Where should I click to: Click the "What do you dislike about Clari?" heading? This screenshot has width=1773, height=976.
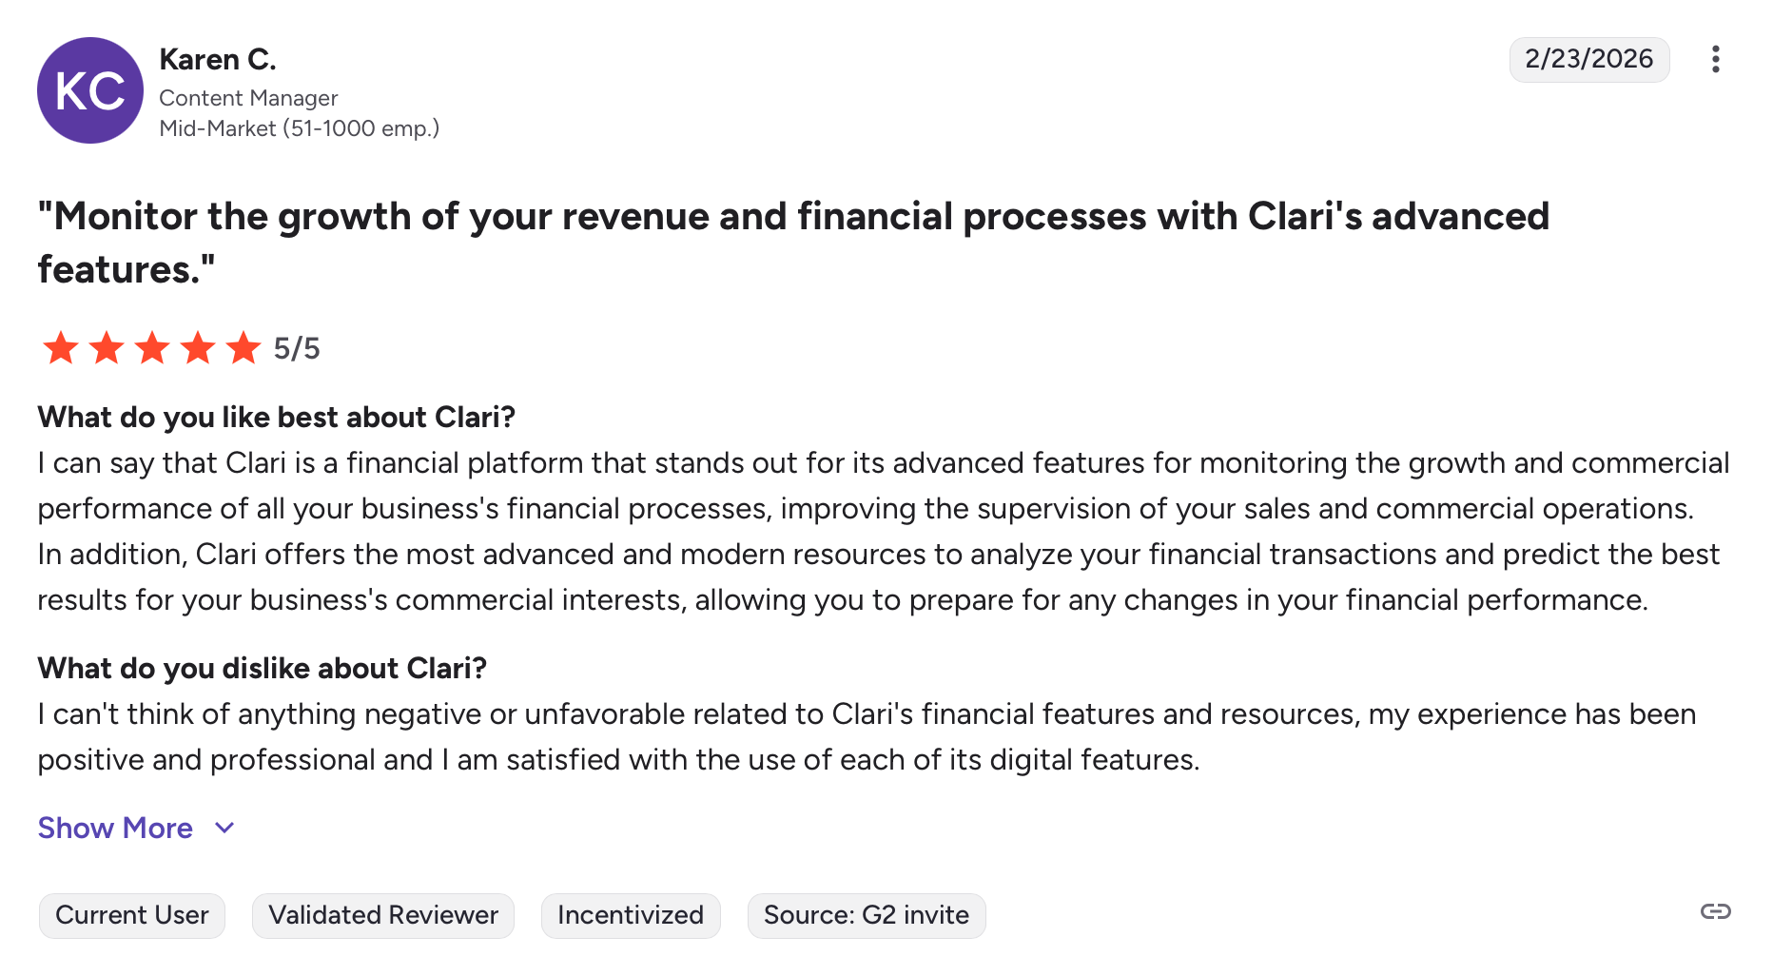pos(263,668)
